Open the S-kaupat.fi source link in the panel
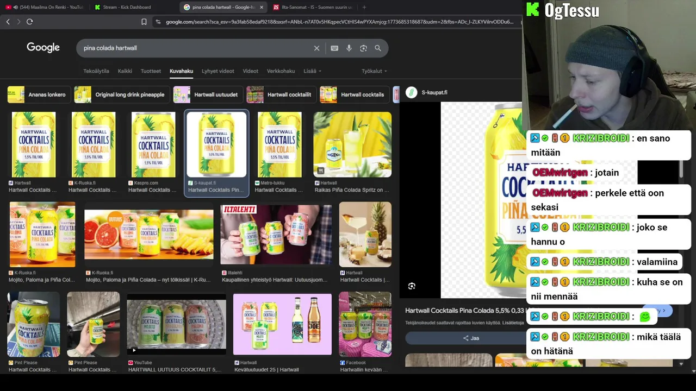 [434, 92]
